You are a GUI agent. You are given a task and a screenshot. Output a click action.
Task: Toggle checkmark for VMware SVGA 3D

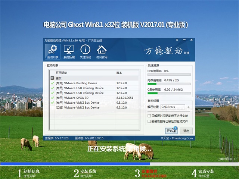(x=52, y=98)
